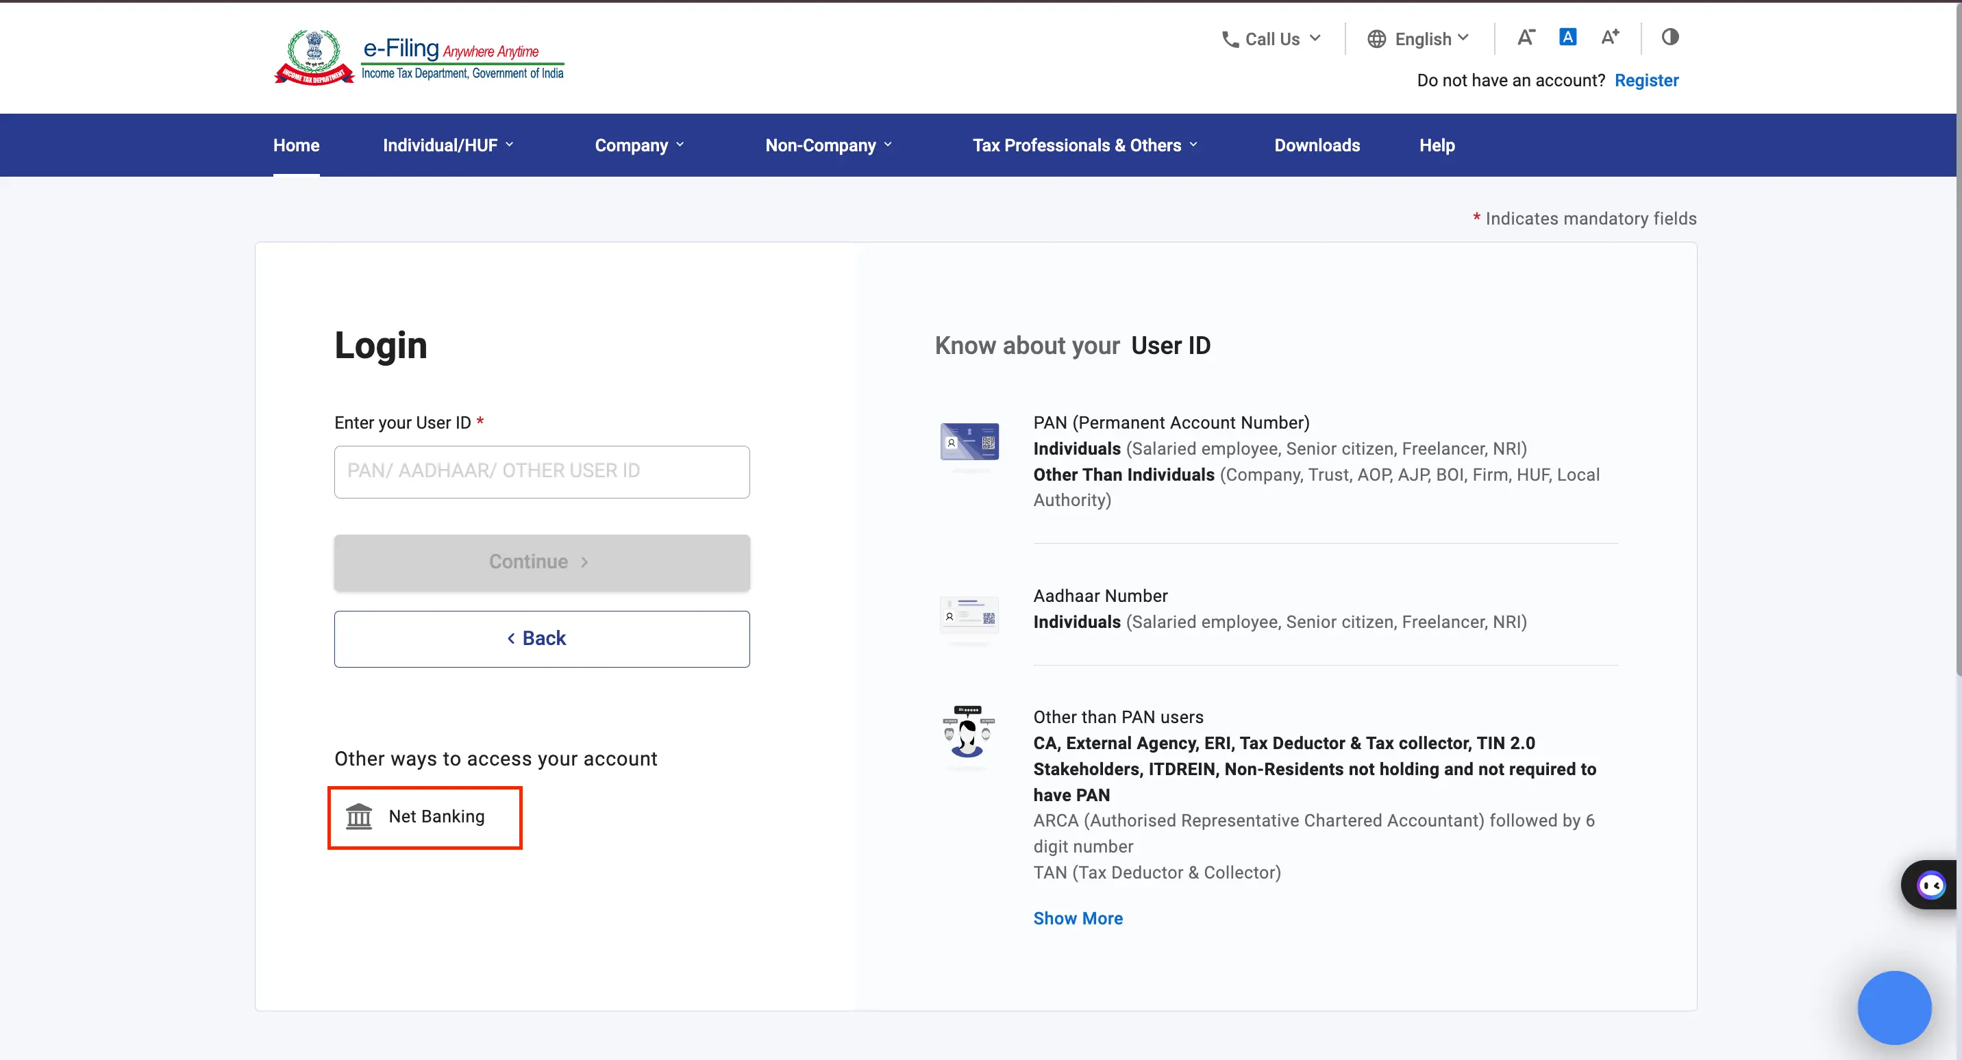The height and width of the screenshot is (1060, 1962).
Task: Toggle high contrast mode icon
Action: point(1670,36)
